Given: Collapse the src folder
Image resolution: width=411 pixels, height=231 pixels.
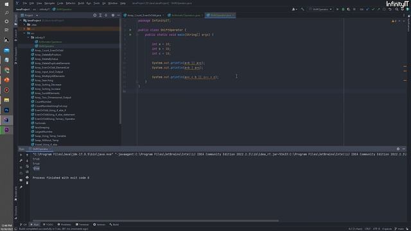Looking at the screenshot, I should pos(24,33).
